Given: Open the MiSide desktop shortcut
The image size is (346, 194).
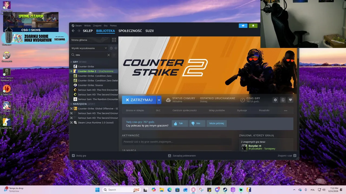Looking at the screenshot, I should (7, 107).
